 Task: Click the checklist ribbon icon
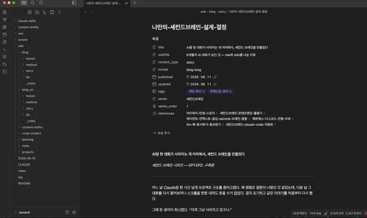tap(5, 57)
